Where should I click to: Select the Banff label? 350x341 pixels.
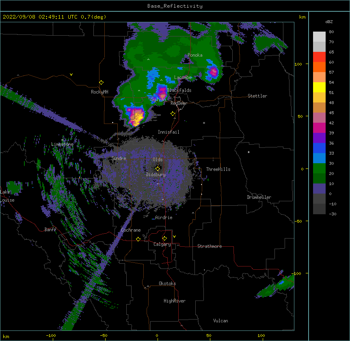[50, 230]
